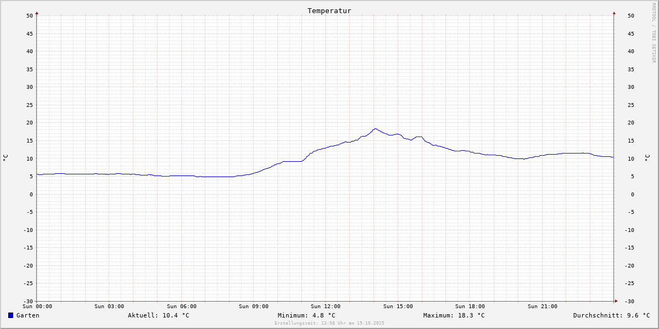Click the Sun 21:00 time axis label

[543, 307]
